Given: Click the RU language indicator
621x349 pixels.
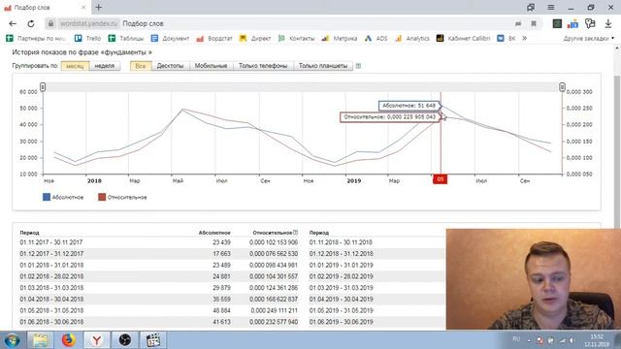Looking at the screenshot, I should 516,339.
